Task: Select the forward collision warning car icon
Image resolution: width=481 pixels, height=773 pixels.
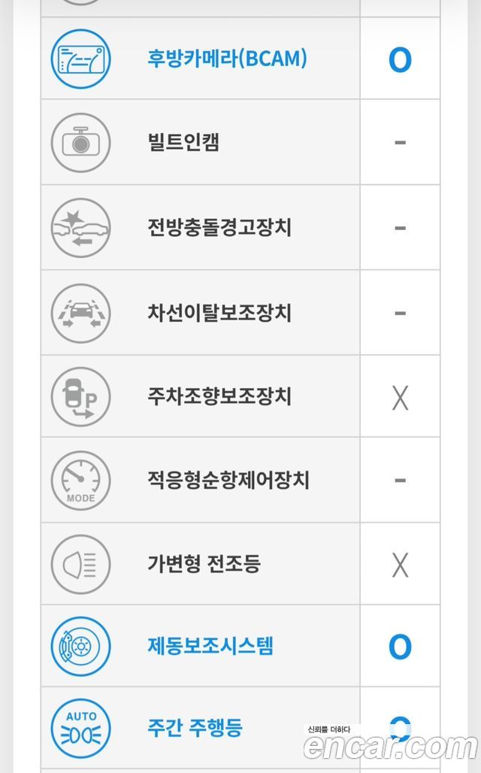Action: point(81,228)
